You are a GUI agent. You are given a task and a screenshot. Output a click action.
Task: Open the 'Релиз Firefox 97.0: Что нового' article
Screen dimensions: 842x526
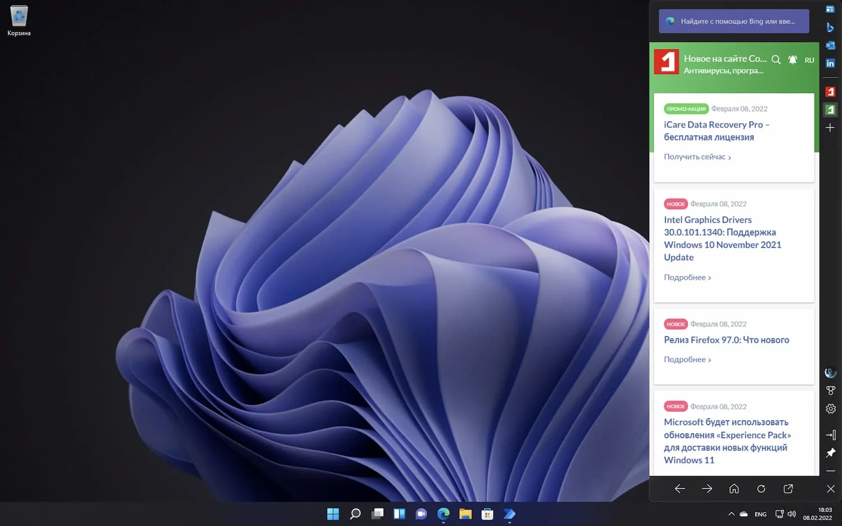click(726, 340)
